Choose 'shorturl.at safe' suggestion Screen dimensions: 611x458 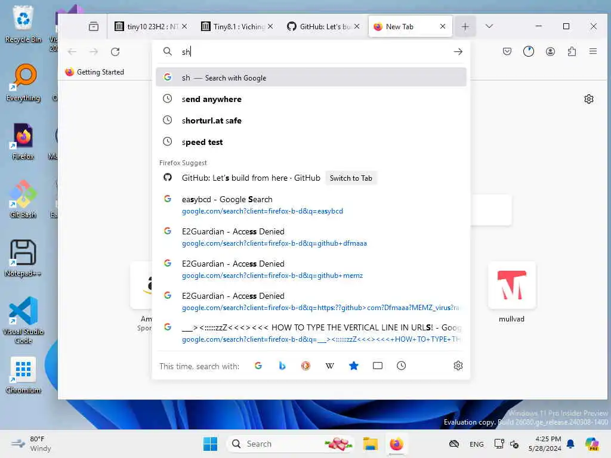pyautogui.click(x=311, y=120)
